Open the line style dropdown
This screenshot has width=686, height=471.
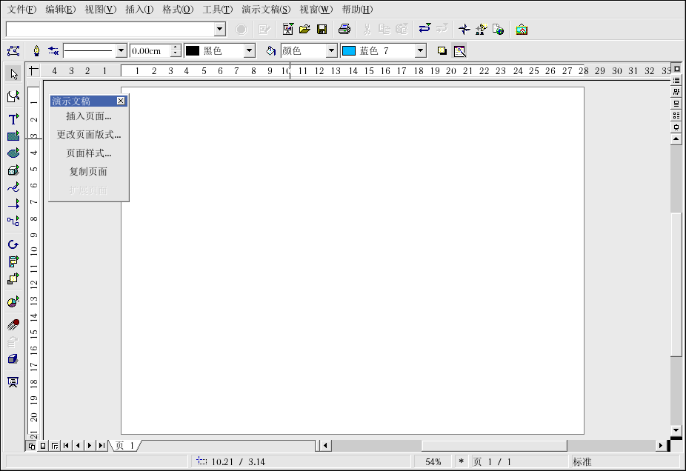121,51
